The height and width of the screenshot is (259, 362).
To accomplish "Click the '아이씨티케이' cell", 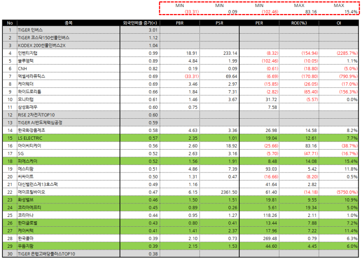I will pyautogui.click(x=68, y=146).
